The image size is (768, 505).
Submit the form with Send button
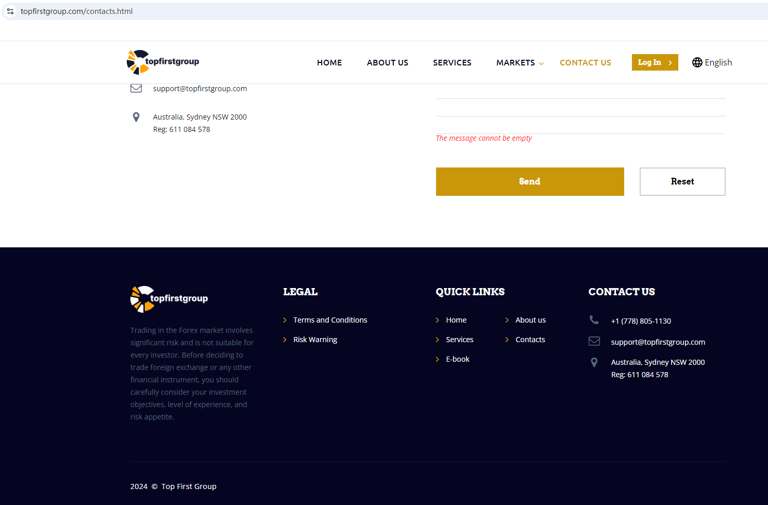point(530,181)
